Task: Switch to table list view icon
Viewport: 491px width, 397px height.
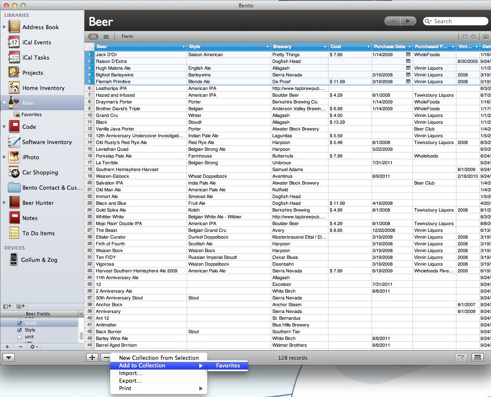Action: tap(93, 36)
